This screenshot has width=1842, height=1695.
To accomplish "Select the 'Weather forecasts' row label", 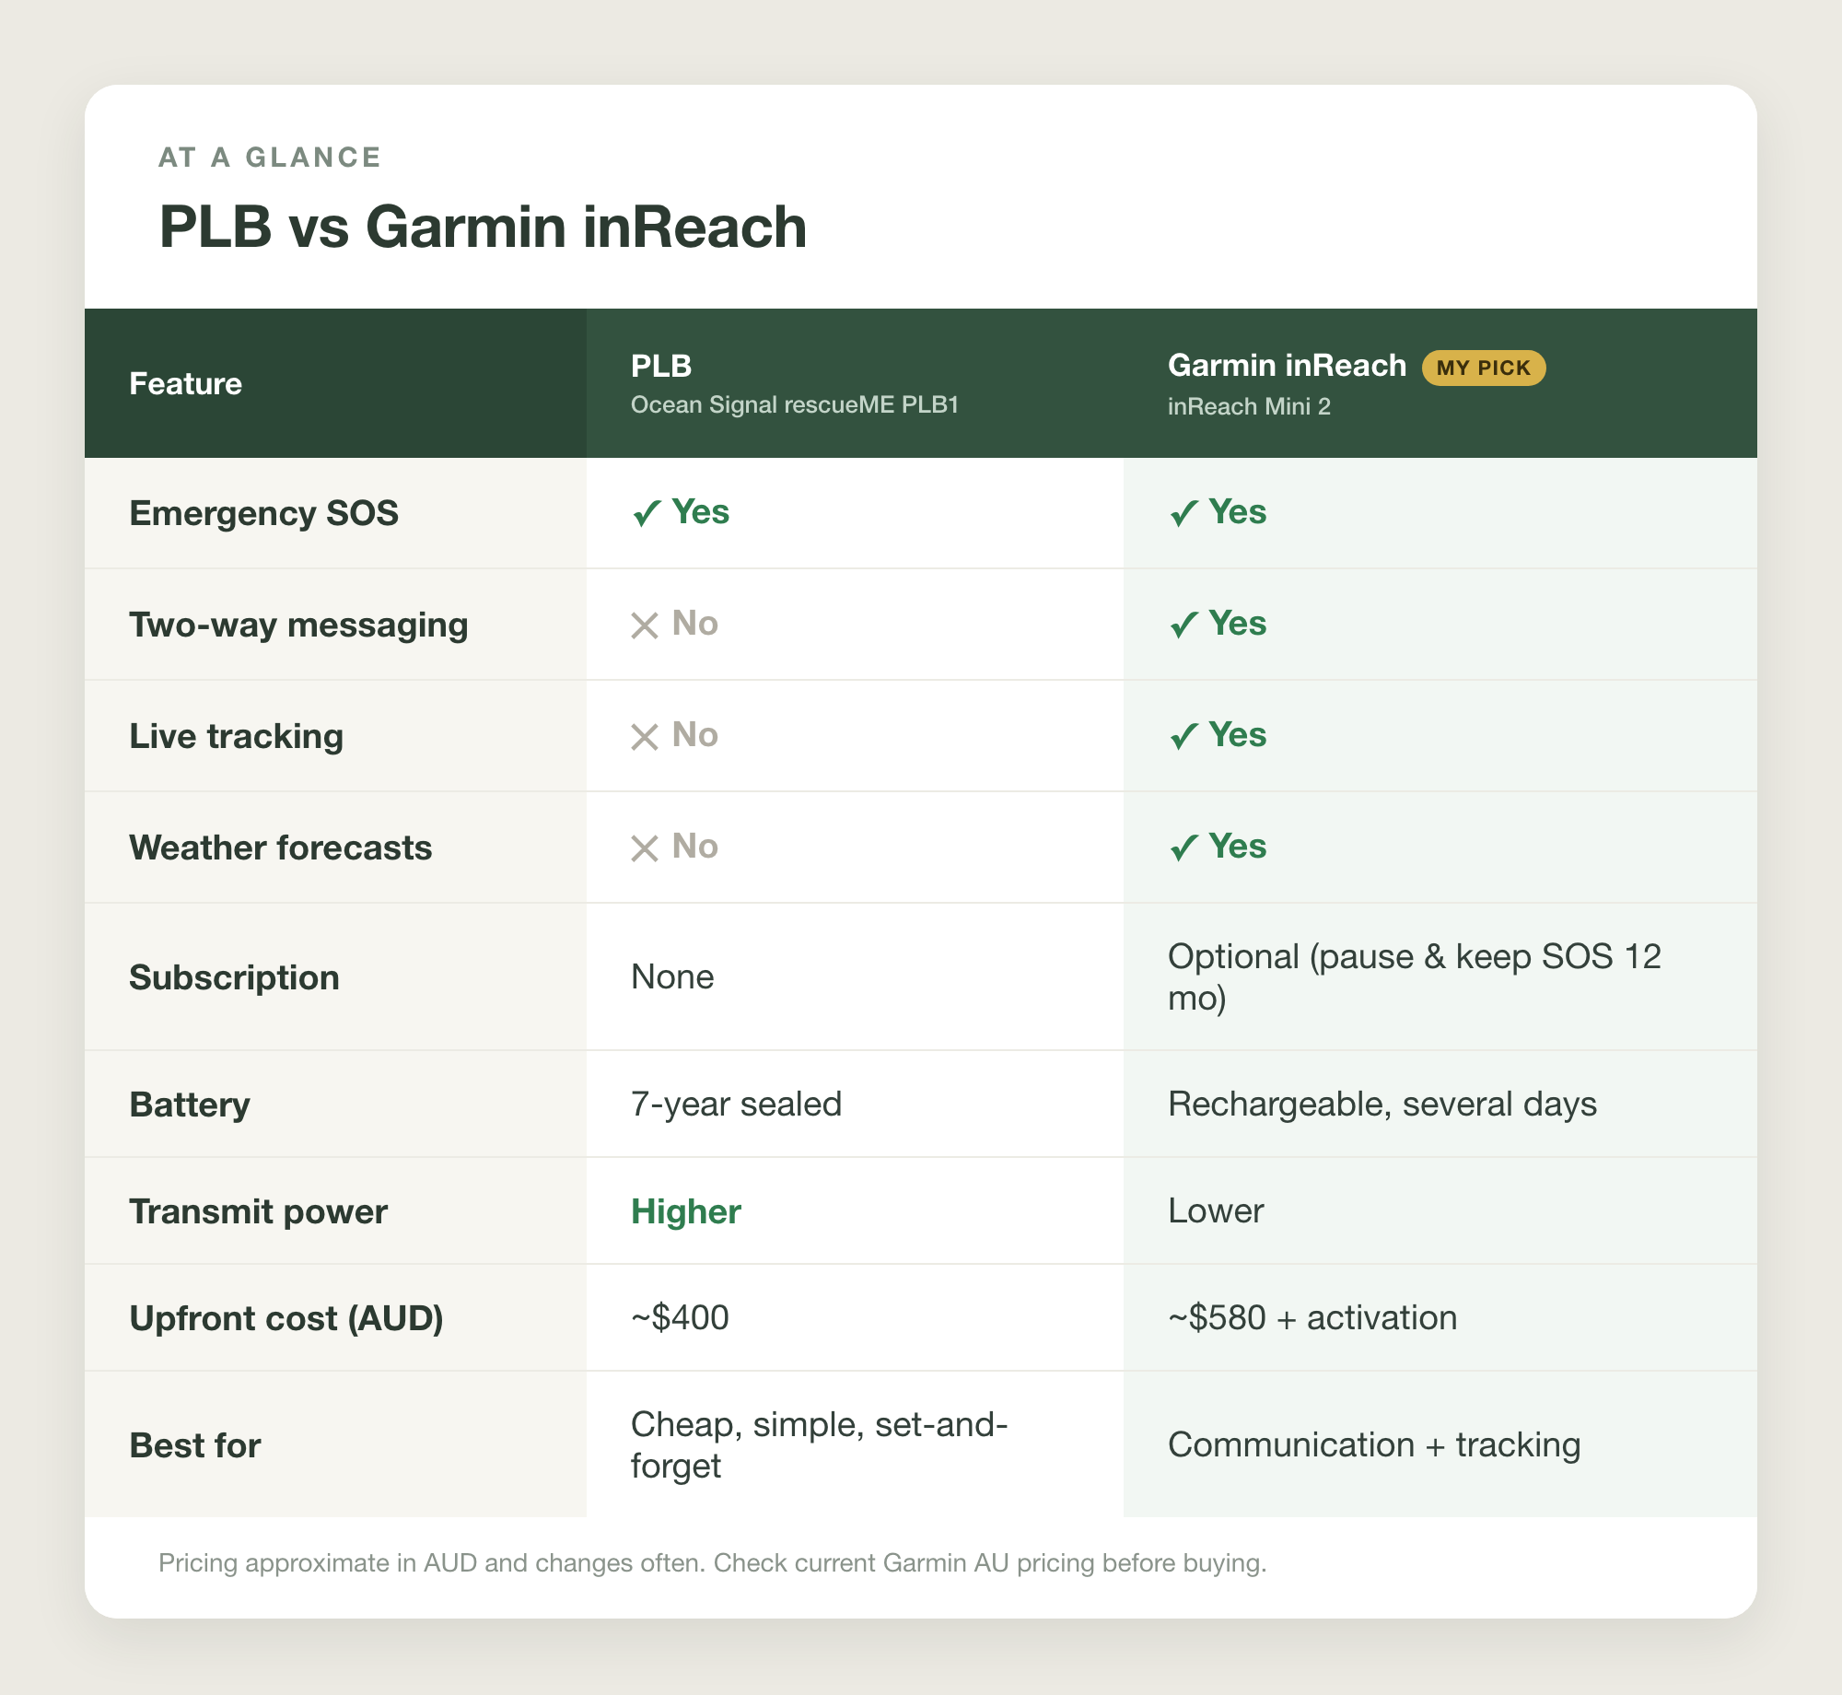I will coord(280,847).
